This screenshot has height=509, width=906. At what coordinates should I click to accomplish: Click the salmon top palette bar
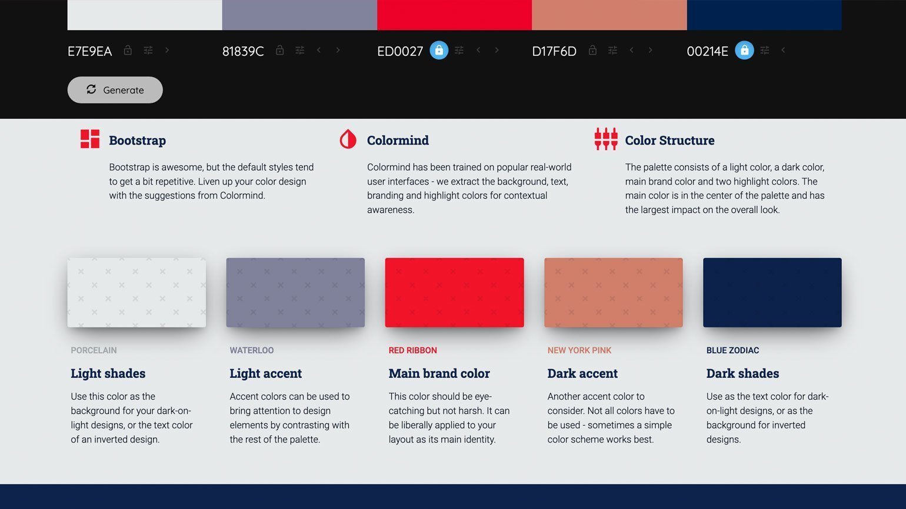coord(609,15)
